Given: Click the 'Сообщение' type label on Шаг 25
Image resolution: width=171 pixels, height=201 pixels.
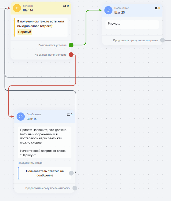Looking at the screenshot, I should pyautogui.click(x=122, y=8).
